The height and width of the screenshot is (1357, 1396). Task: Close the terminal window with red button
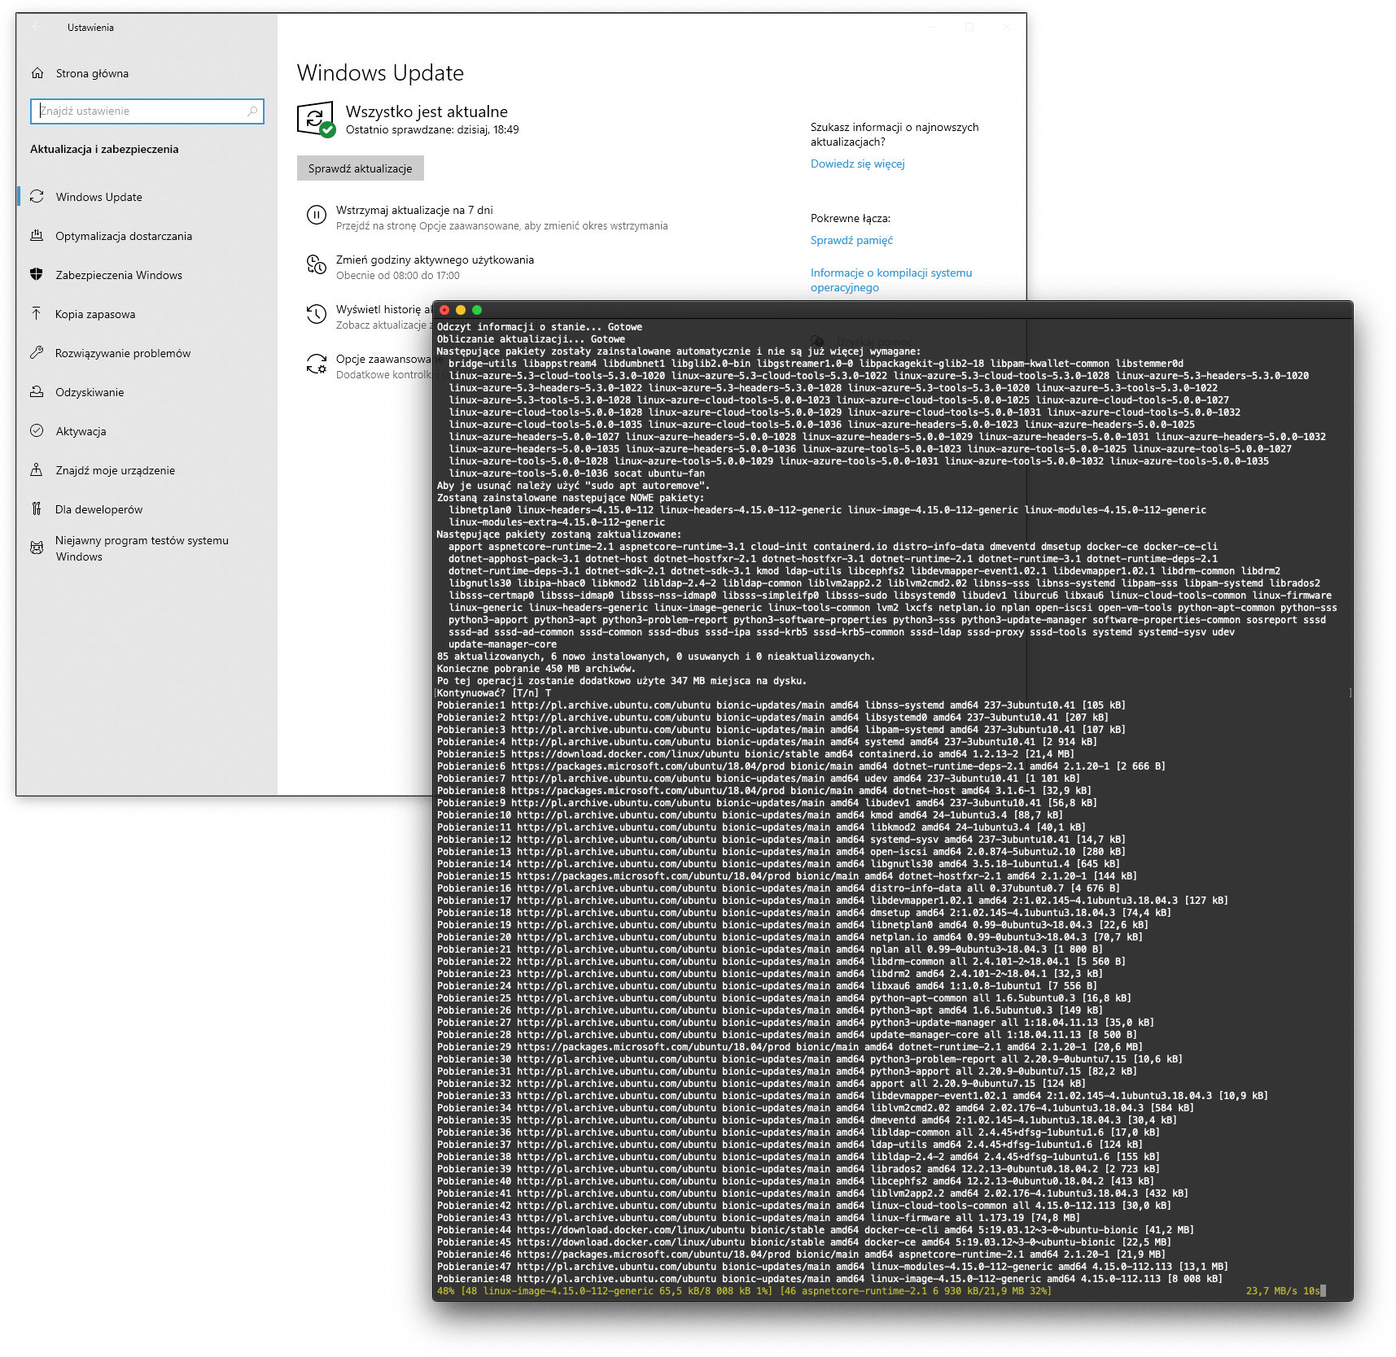(x=444, y=310)
